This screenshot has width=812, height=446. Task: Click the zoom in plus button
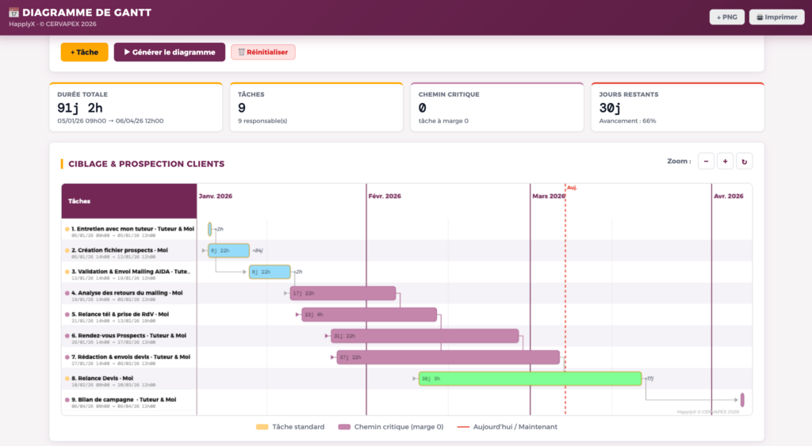tap(725, 161)
